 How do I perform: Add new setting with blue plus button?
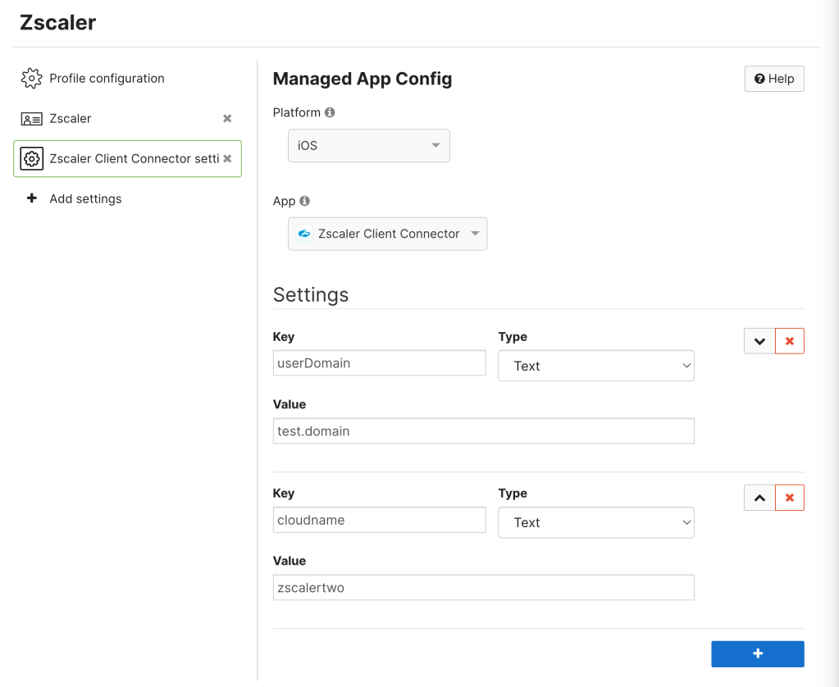757,653
